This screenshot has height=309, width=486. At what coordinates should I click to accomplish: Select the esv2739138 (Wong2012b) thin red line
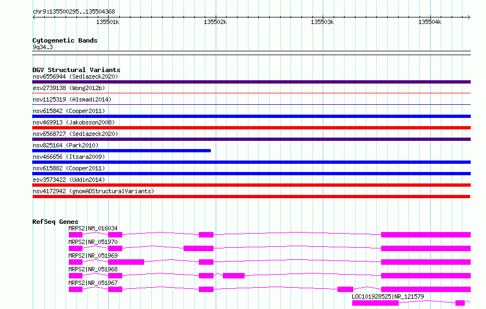tap(251, 93)
